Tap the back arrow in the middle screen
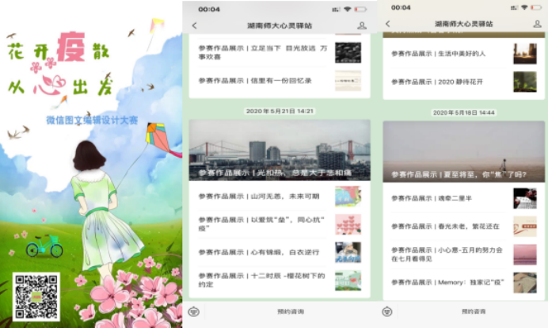 pyautogui.click(x=195, y=25)
